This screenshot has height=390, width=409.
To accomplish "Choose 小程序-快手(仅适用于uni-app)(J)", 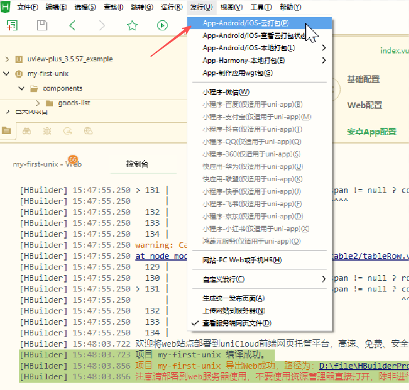I will tap(260, 191).
